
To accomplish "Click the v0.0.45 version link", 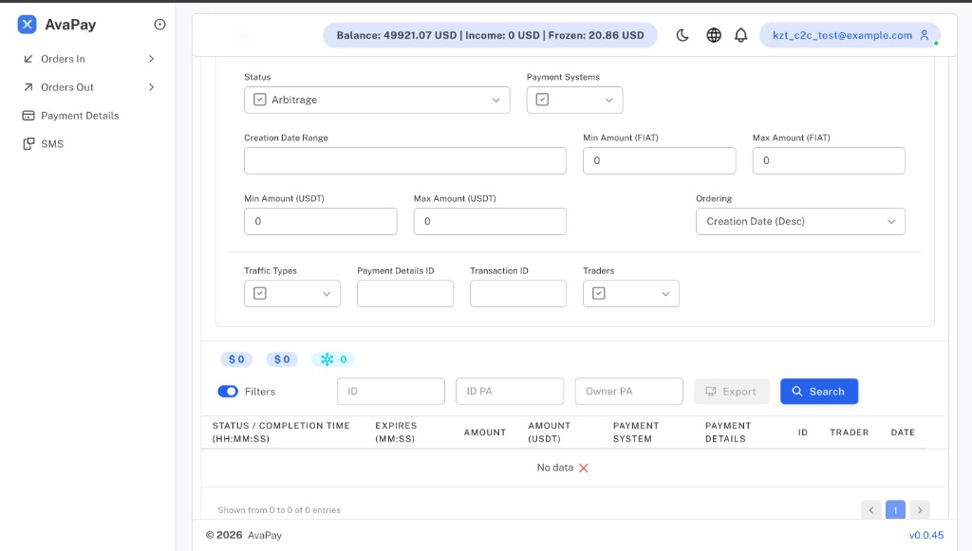I will [926, 536].
